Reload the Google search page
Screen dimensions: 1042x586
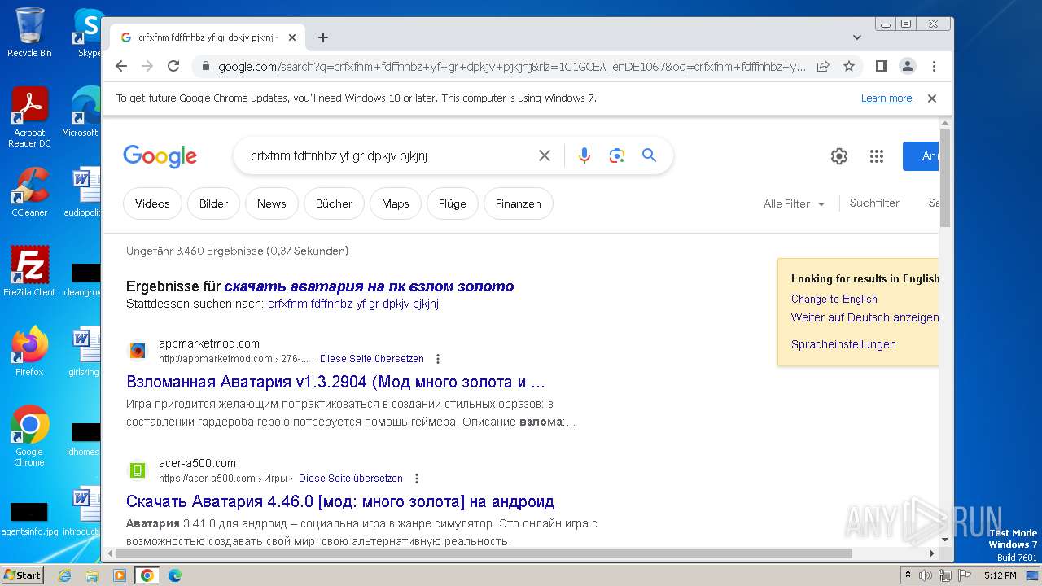coord(173,66)
